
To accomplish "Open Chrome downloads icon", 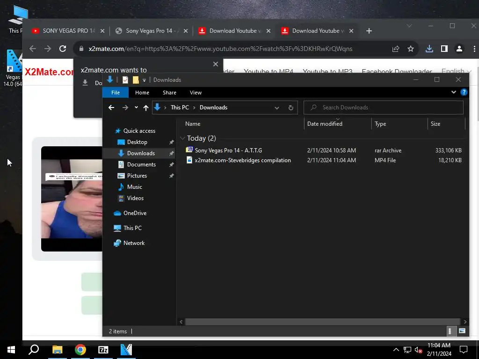I will click(429, 49).
